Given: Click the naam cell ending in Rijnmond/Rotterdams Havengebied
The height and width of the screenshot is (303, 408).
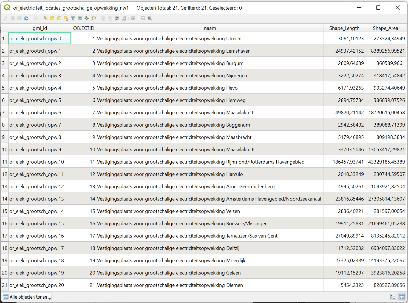Looking at the screenshot, I should (x=210, y=162).
